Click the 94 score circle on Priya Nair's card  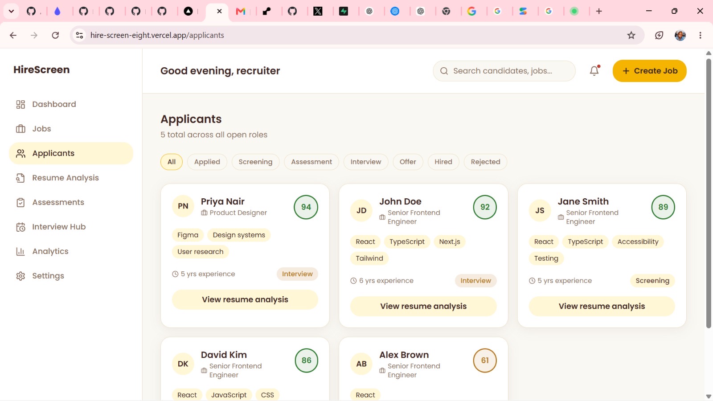[306, 207]
